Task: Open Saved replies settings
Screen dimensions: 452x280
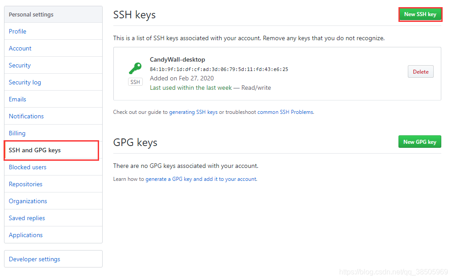Action: click(x=54, y=218)
